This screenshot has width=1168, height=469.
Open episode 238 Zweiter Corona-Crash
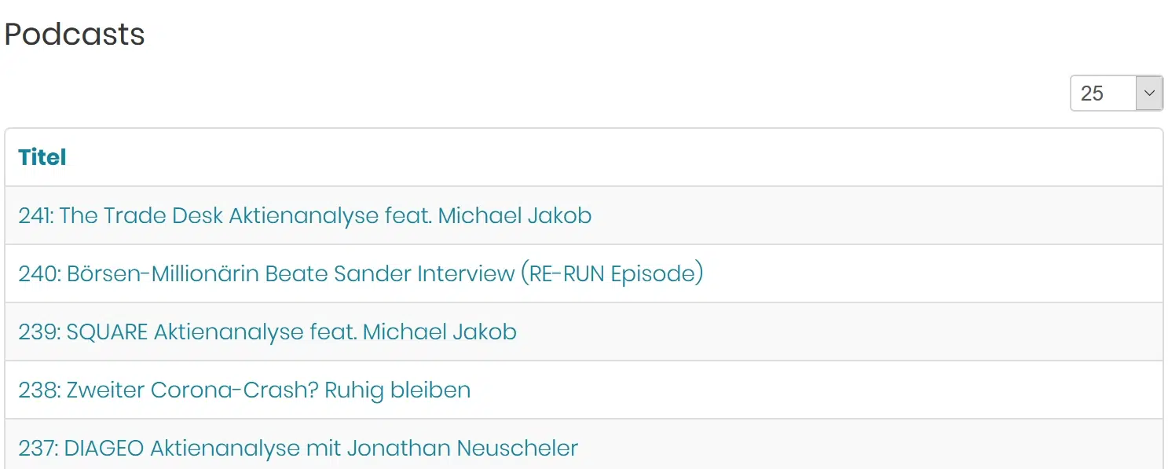click(244, 390)
